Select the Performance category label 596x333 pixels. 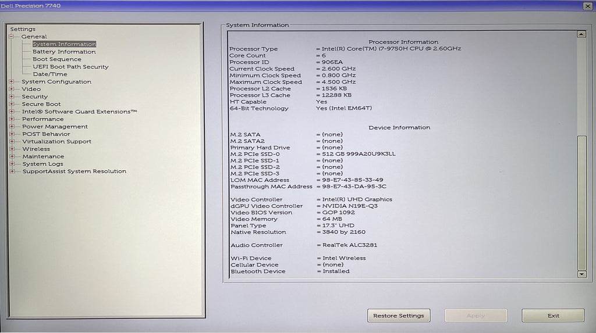click(43, 119)
